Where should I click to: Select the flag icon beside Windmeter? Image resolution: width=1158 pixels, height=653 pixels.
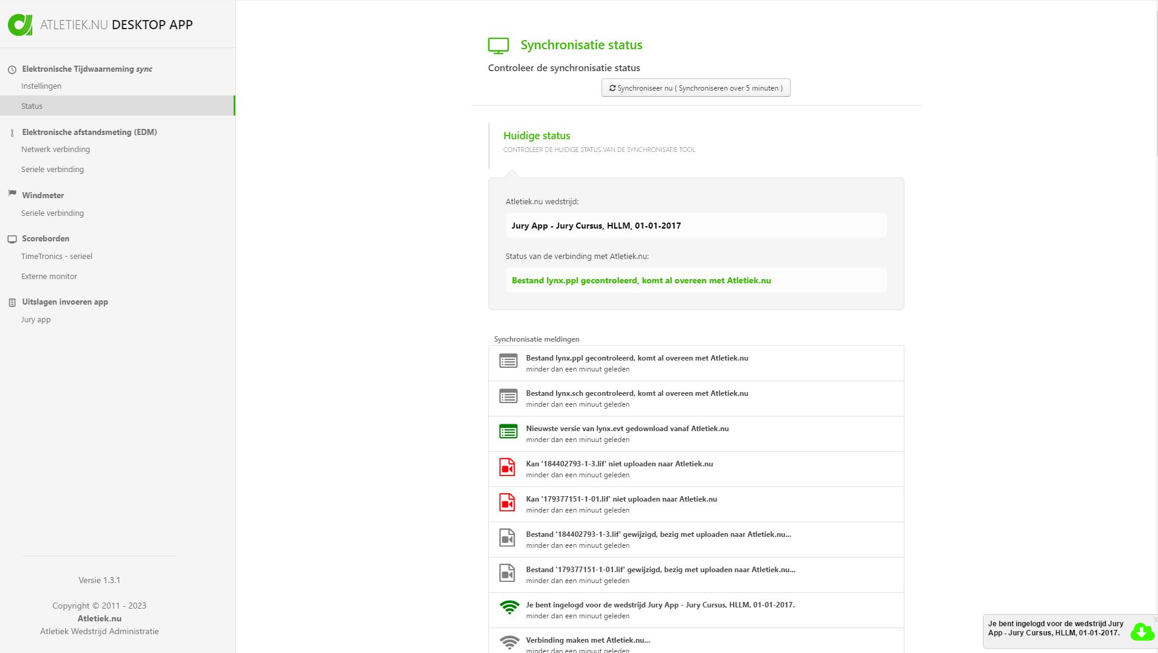[x=12, y=193]
